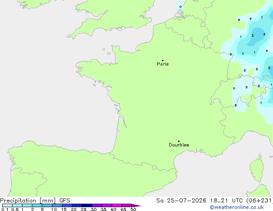The image size is (273, 211).
Task: Click the '50' legend scale label
Action: click(133, 209)
